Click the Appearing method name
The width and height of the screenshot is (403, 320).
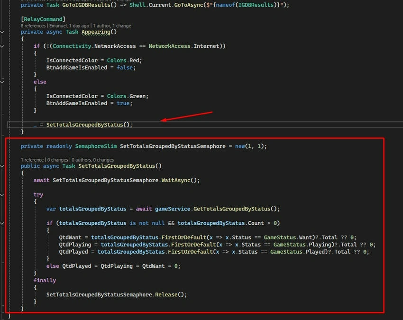pos(96,32)
